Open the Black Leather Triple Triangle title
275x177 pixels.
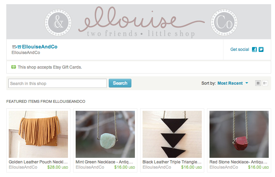click(x=172, y=162)
